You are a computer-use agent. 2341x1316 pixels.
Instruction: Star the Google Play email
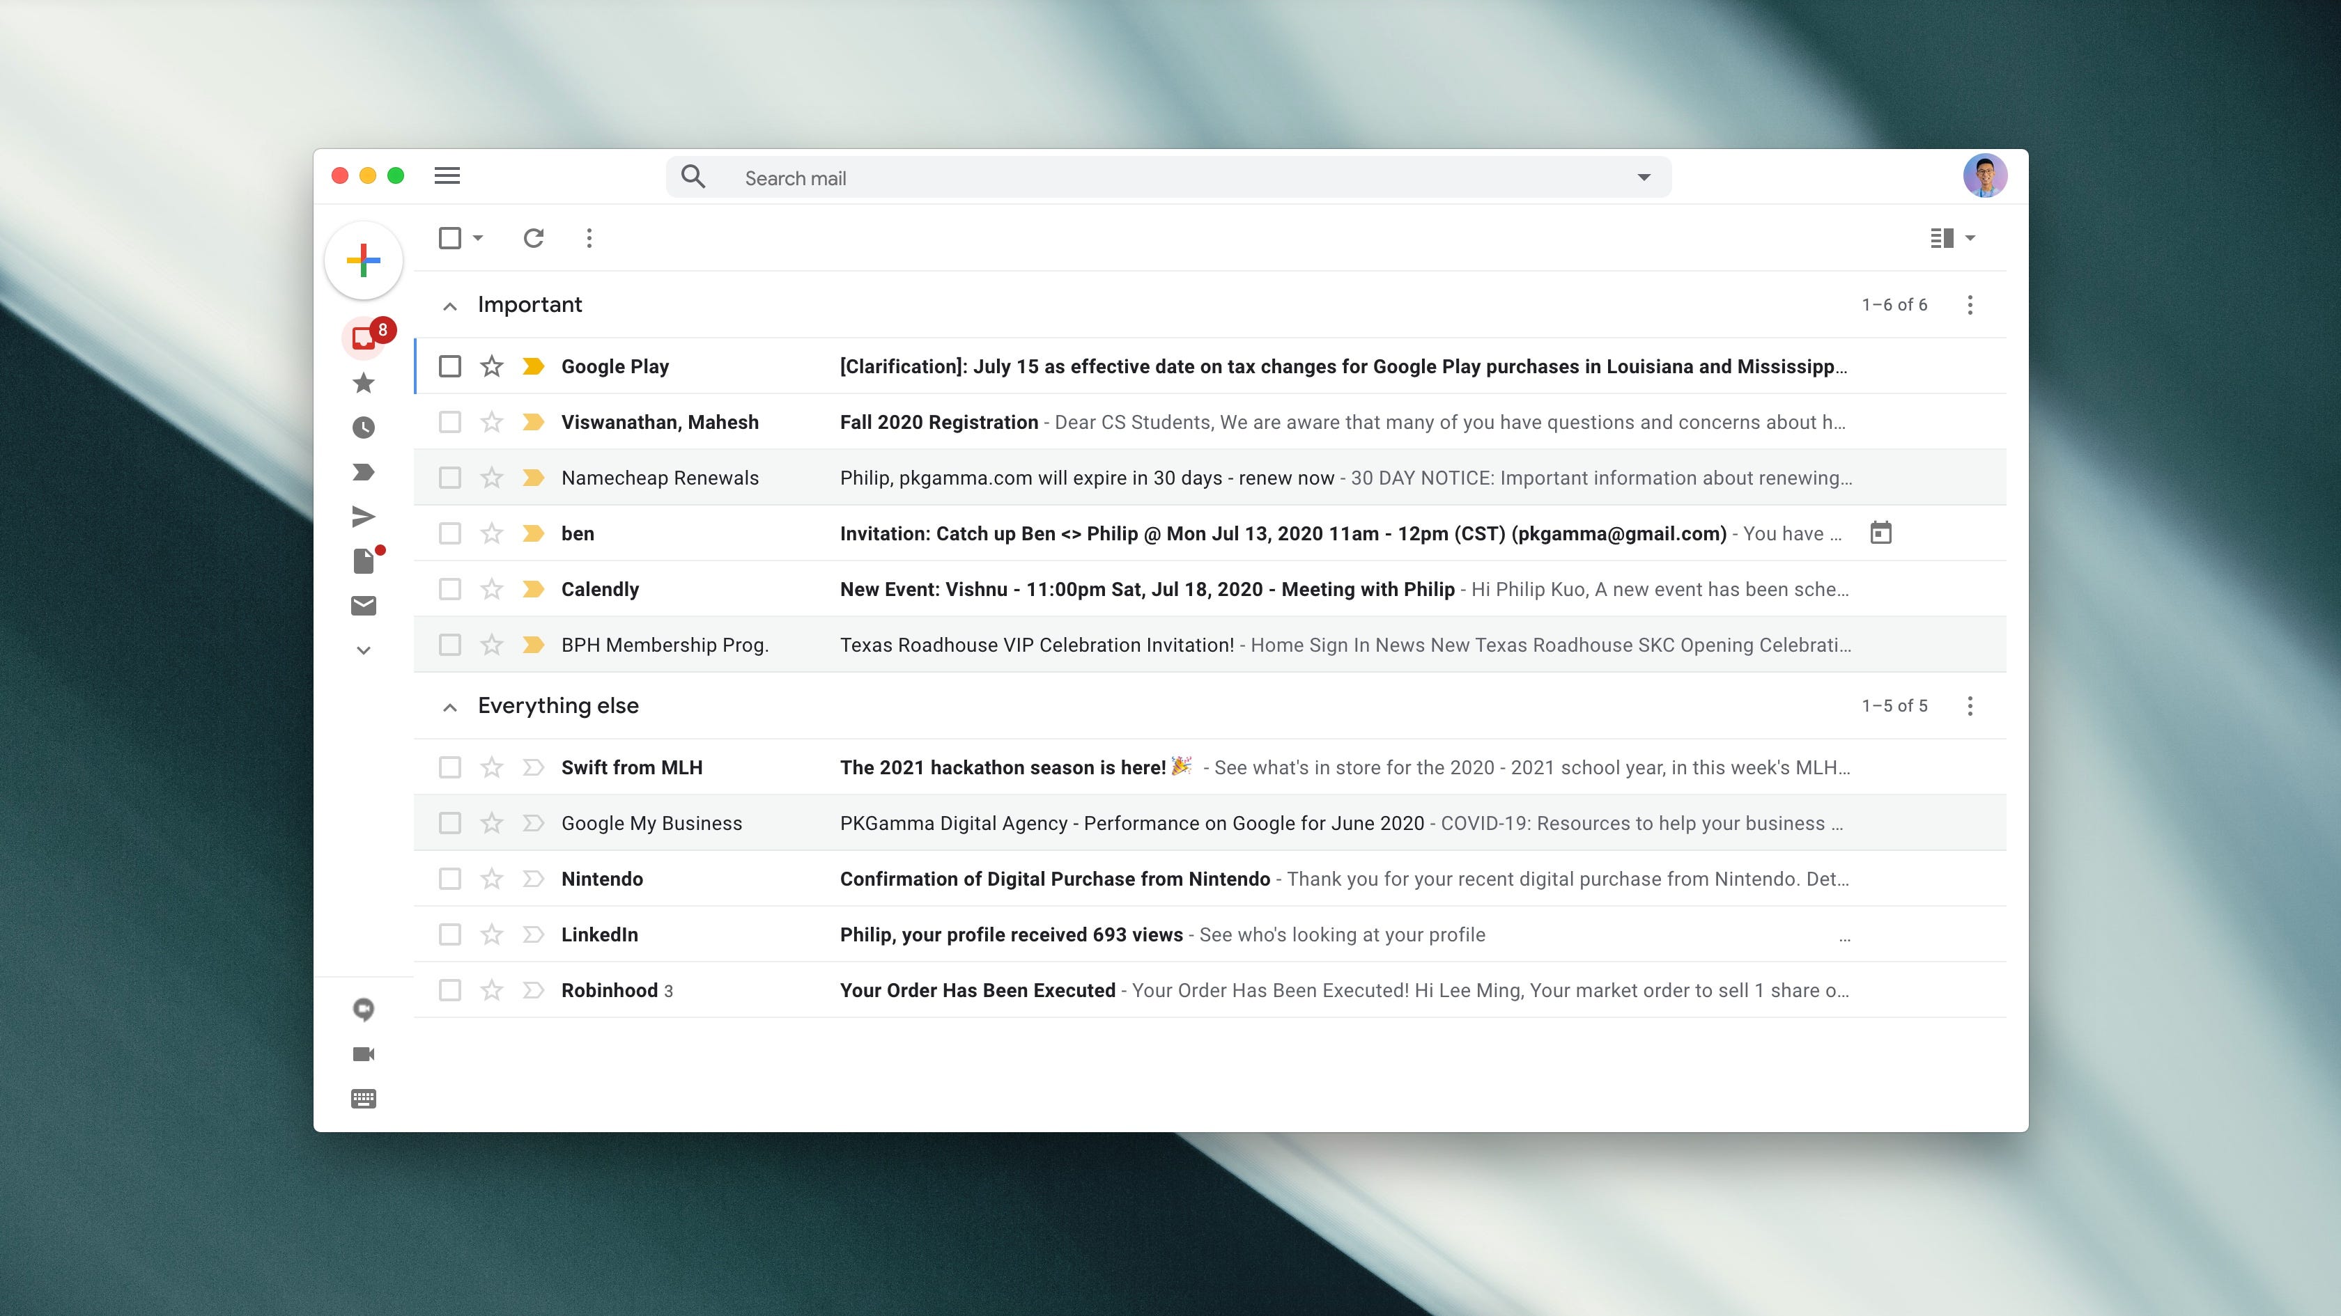(x=492, y=366)
